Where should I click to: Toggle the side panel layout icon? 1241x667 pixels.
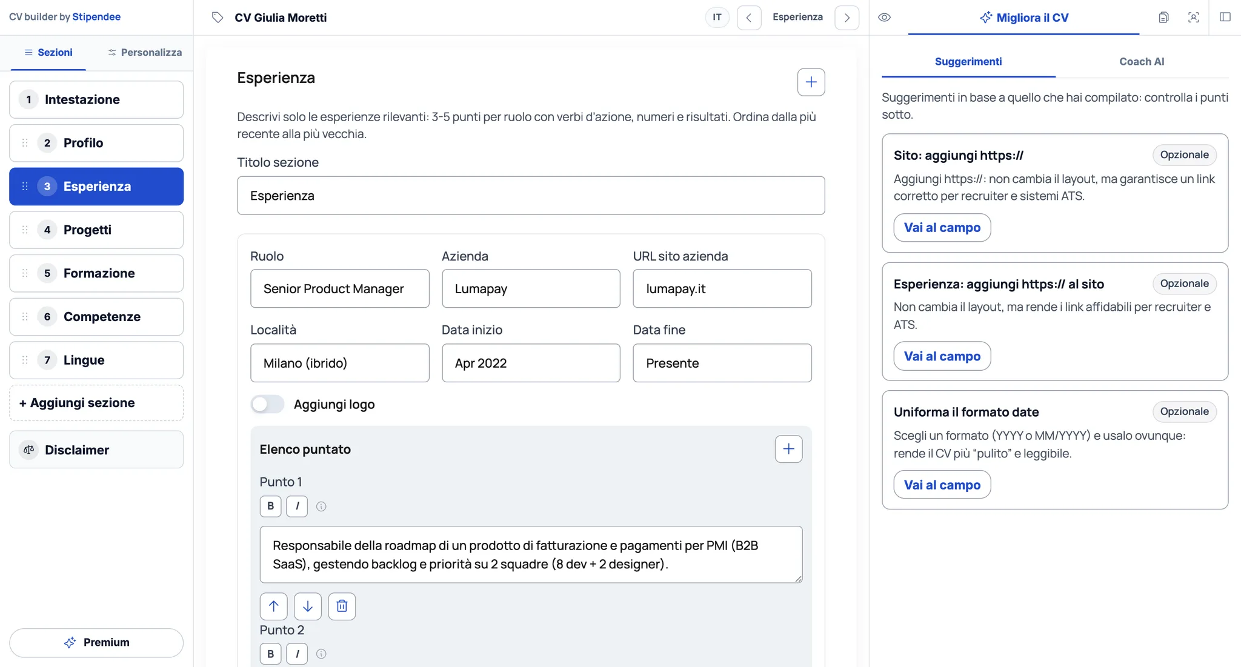click(x=1225, y=17)
